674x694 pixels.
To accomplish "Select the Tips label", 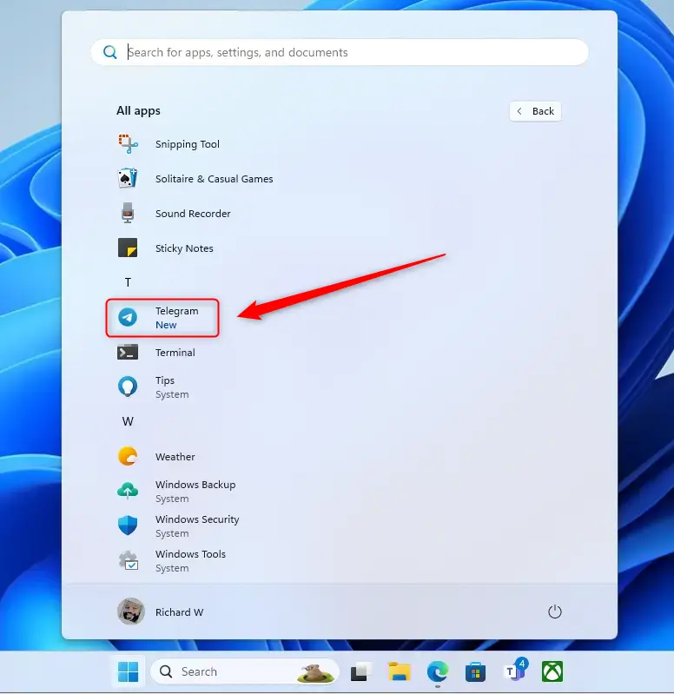I will click(x=165, y=380).
